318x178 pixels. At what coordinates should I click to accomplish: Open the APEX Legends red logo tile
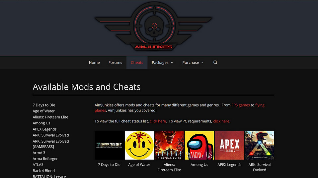(229, 146)
